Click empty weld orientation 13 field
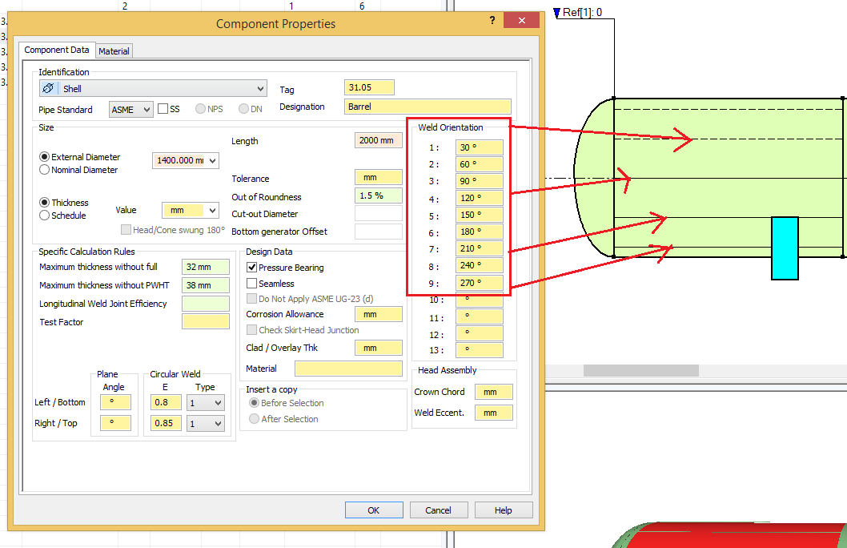847x548 pixels. coord(479,350)
